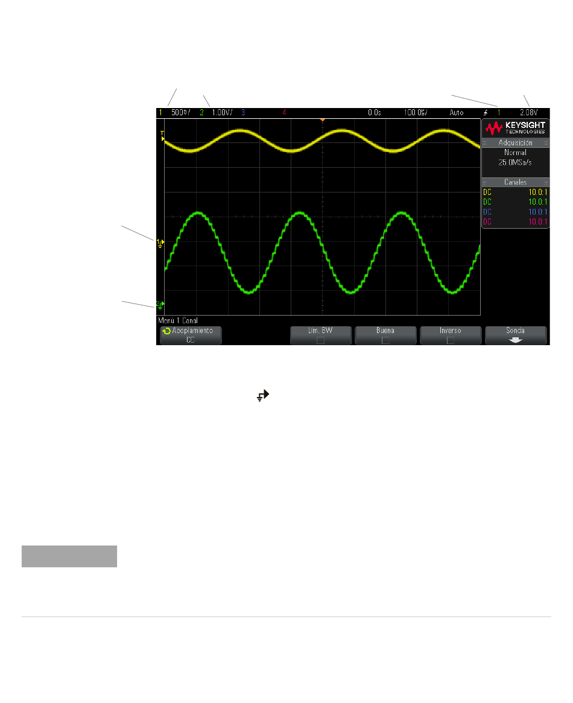Click the rotating arrow icon on Acoplamiento
Screen dimensions: 573x703
coord(166,331)
